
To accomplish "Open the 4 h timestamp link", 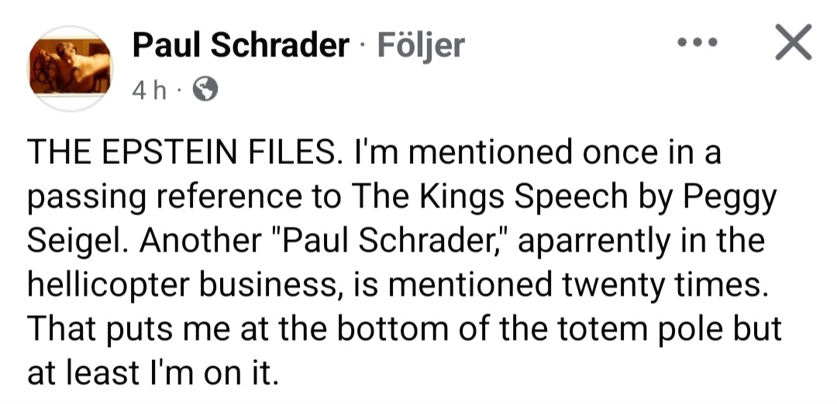I will pos(150,91).
